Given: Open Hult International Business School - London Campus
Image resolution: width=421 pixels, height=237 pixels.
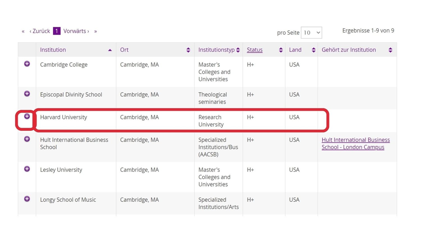Looking at the screenshot, I should point(356,143).
